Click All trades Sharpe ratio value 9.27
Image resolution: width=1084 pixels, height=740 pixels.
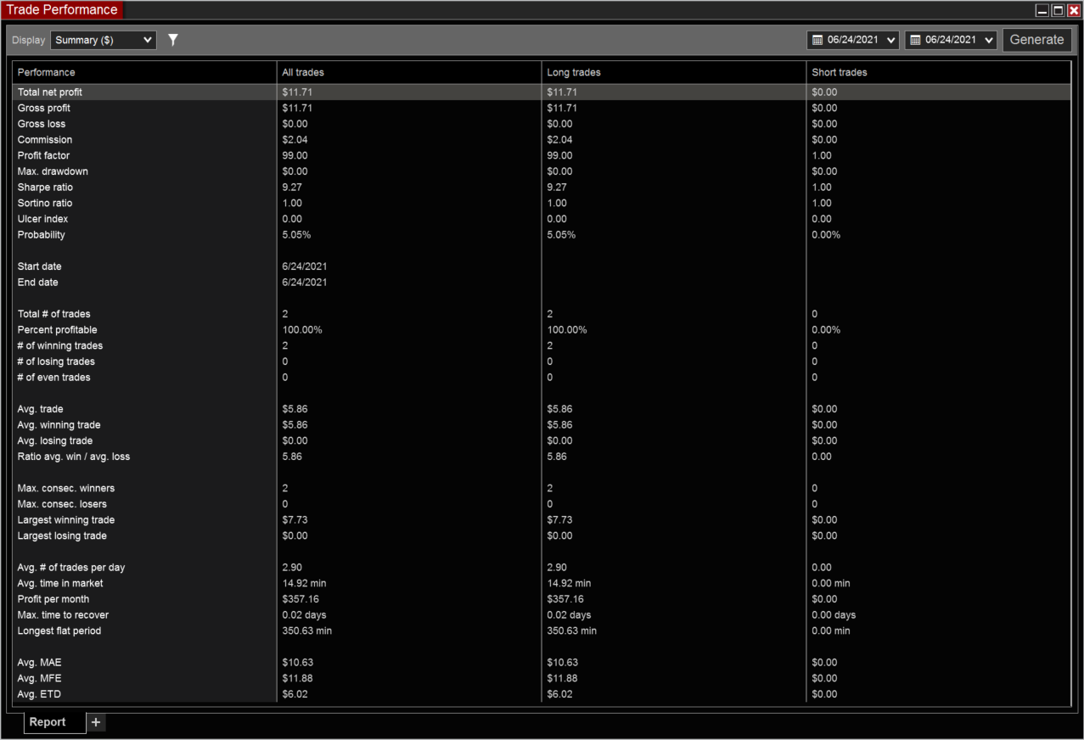click(292, 188)
